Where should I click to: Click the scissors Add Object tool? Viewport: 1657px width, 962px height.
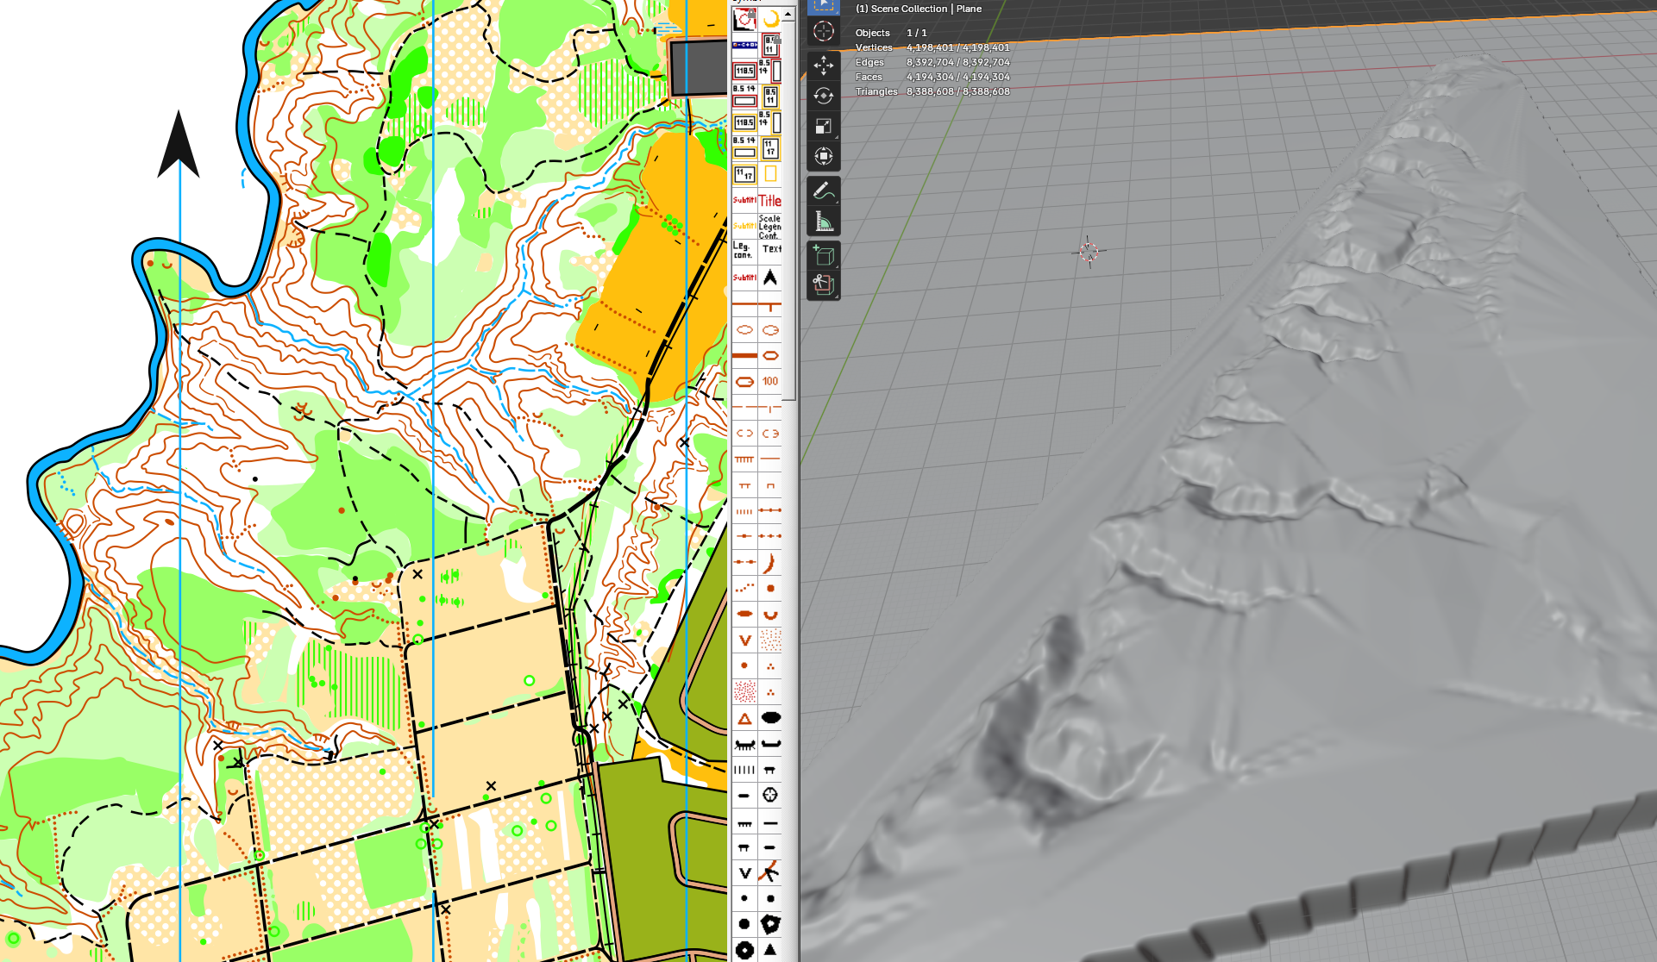coord(823,285)
